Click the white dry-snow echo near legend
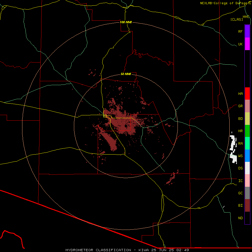Viewport: 252px width, 252px height. tap(233, 148)
